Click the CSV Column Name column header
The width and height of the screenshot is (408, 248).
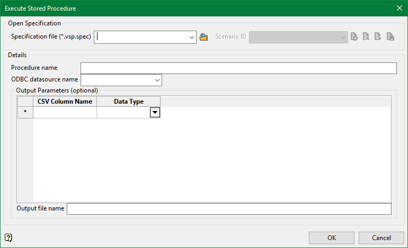pos(65,102)
